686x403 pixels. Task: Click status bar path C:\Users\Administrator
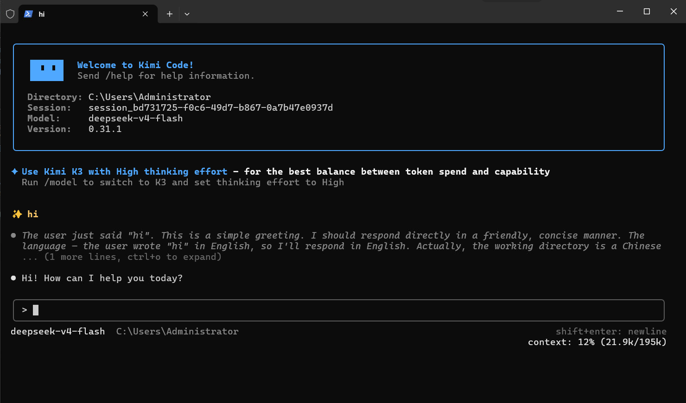coord(178,331)
